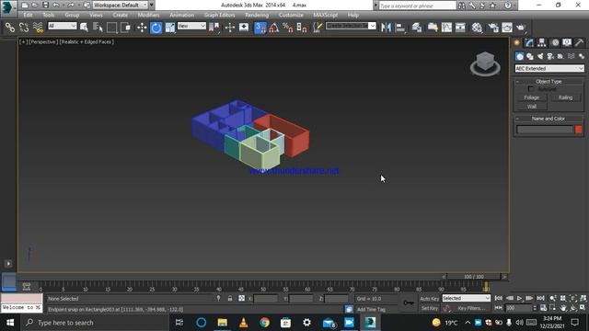The image size is (589, 331).
Task: Open the Perspective viewport label menu
Action: [x=43, y=42]
